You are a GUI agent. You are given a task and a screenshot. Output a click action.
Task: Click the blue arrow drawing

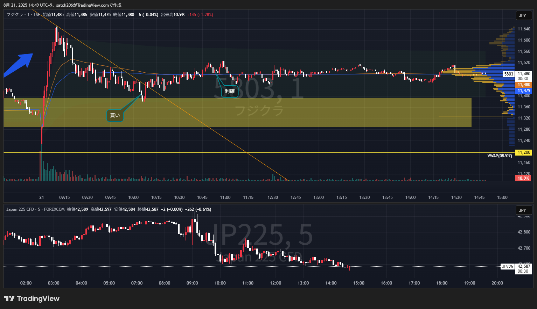coord(18,65)
